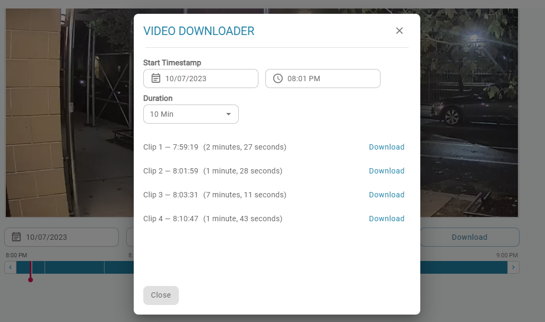Click the bottom-left 10/07/2023 date selector
The image size is (545, 322).
coord(61,237)
